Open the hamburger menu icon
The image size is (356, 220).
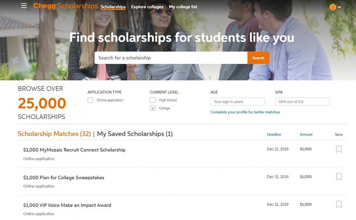(24, 6)
